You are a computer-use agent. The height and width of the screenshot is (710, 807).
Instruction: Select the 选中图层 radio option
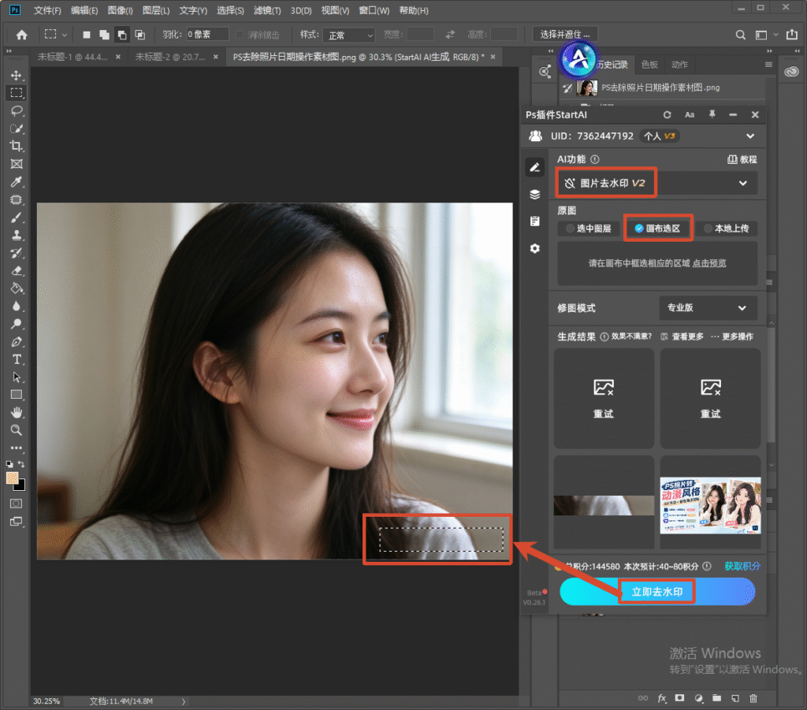(588, 229)
